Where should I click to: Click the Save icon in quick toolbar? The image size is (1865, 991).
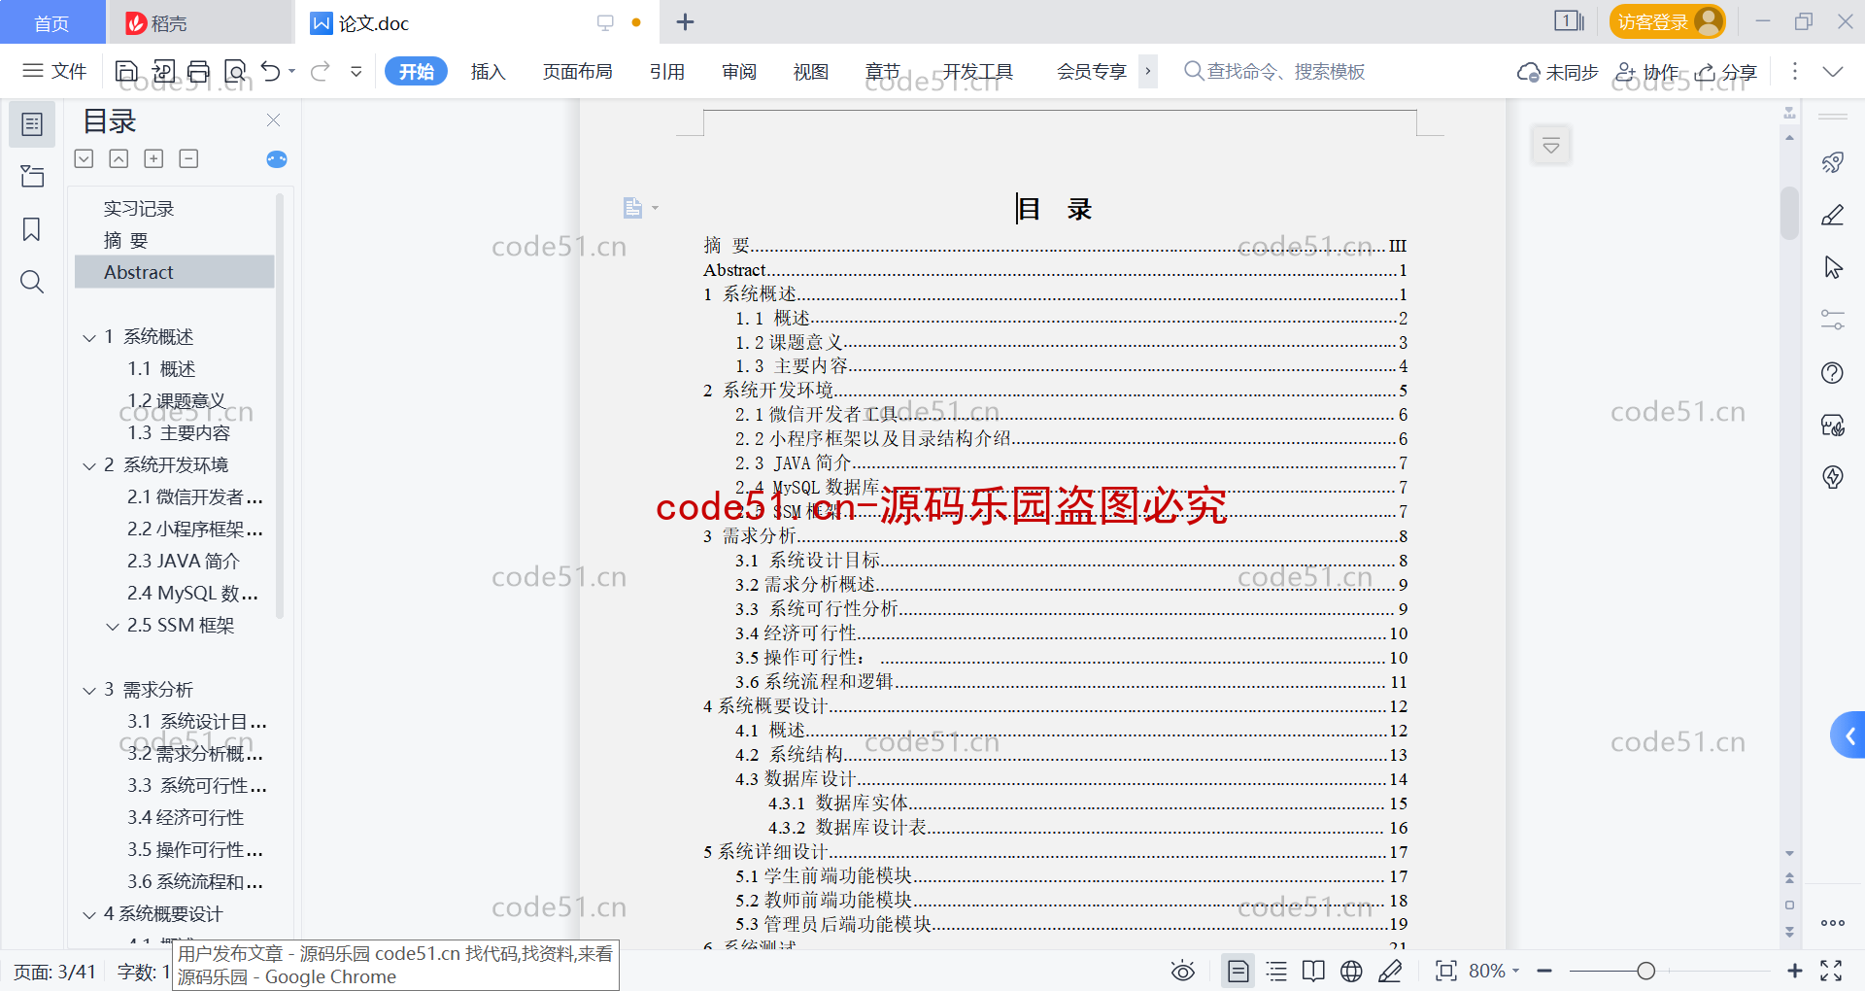click(x=125, y=71)
